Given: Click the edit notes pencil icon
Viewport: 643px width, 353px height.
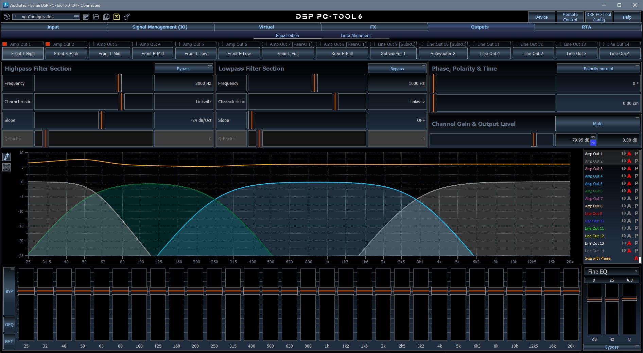Looking at the screenshot, I should 86,17.
